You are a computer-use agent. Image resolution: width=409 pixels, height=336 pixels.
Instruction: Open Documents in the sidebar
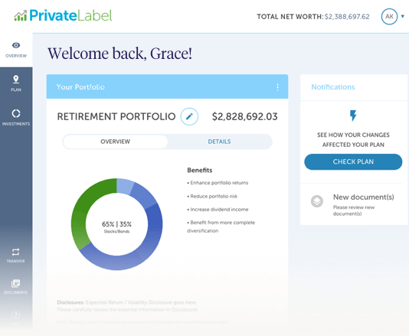15,287
